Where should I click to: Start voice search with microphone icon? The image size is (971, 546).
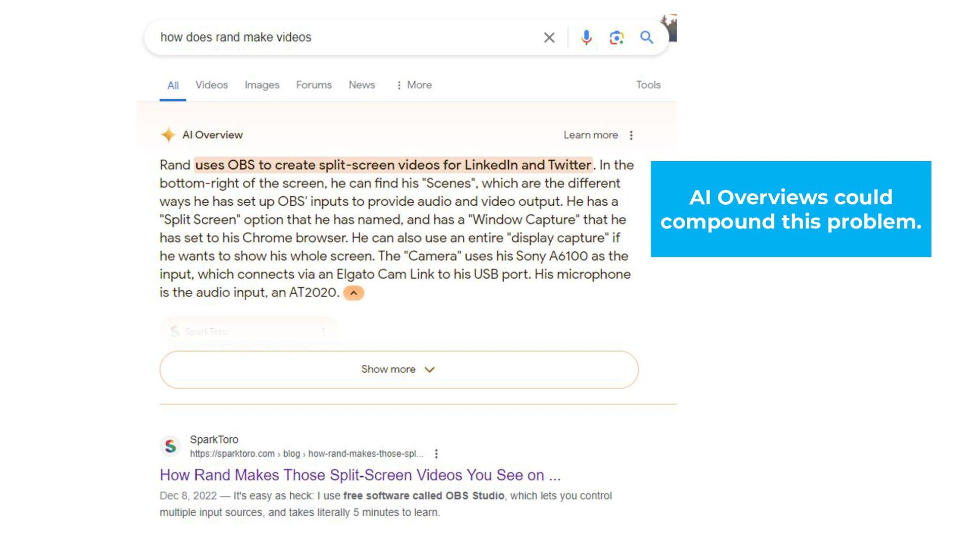click(x=586, y=37)
